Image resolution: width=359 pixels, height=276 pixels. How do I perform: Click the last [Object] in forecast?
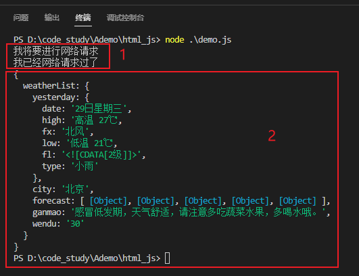297,201
